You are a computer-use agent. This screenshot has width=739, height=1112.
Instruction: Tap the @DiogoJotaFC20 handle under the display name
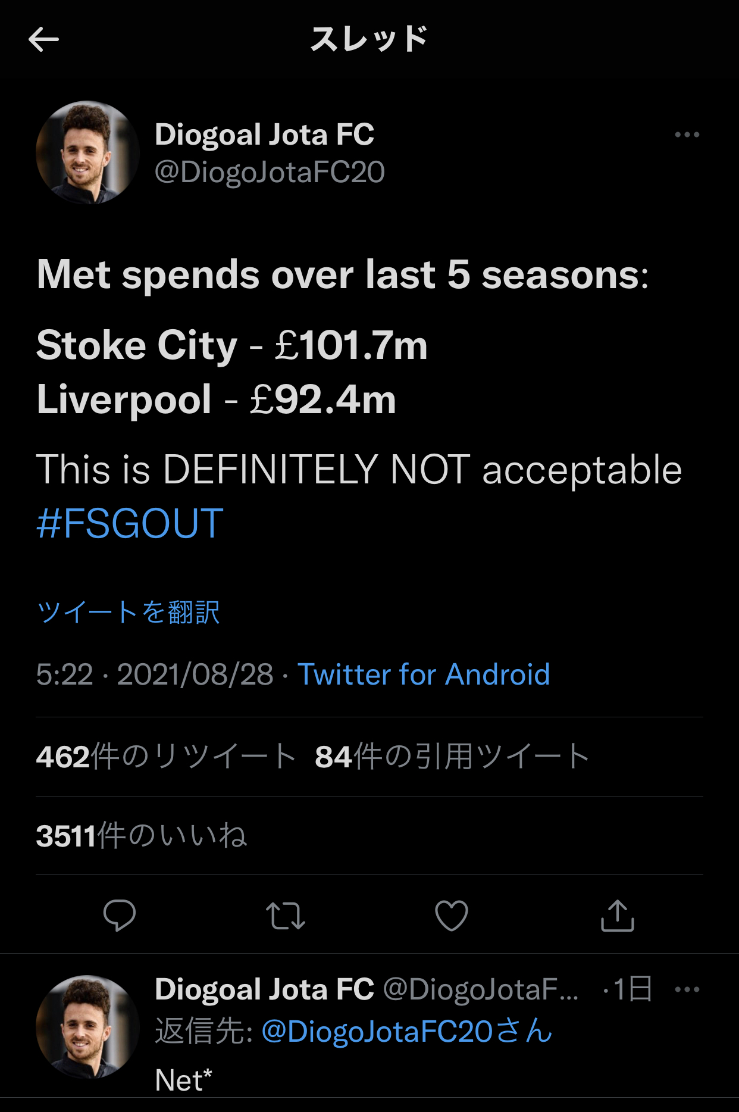tap(269, 173)
